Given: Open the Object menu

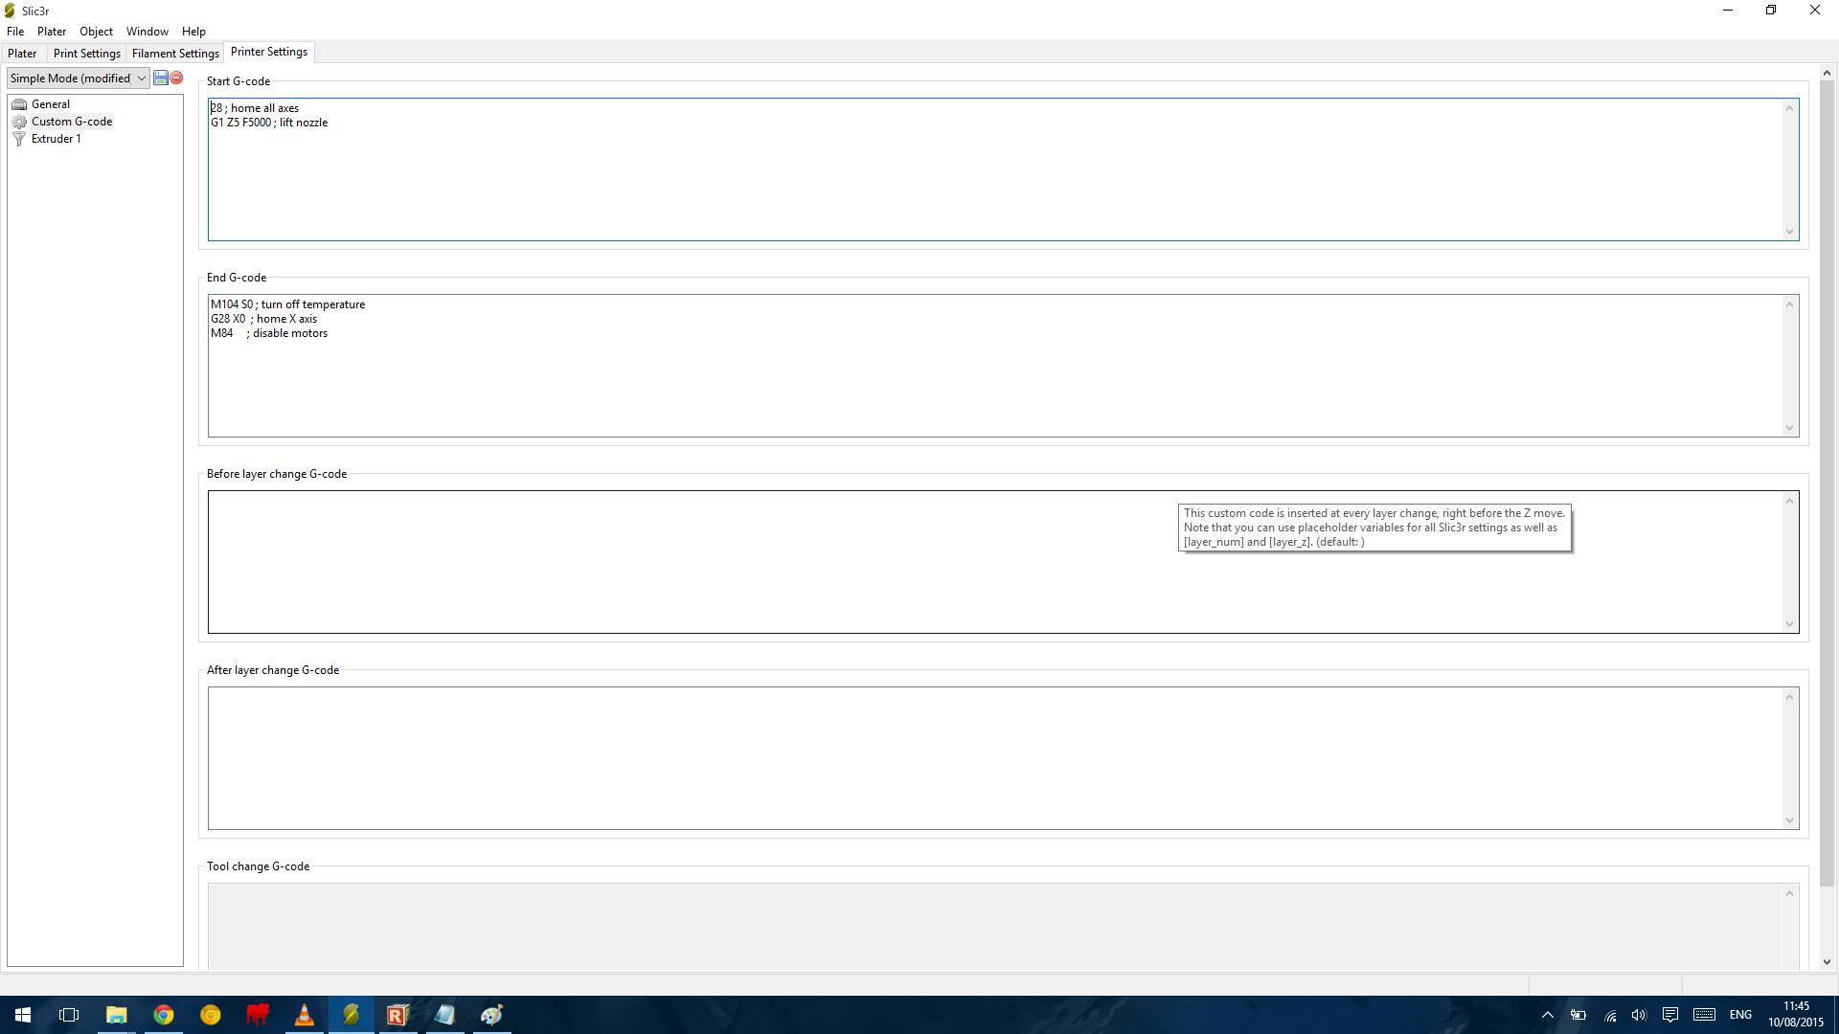Looking at the screenshot, I should (x=96, y=32).
